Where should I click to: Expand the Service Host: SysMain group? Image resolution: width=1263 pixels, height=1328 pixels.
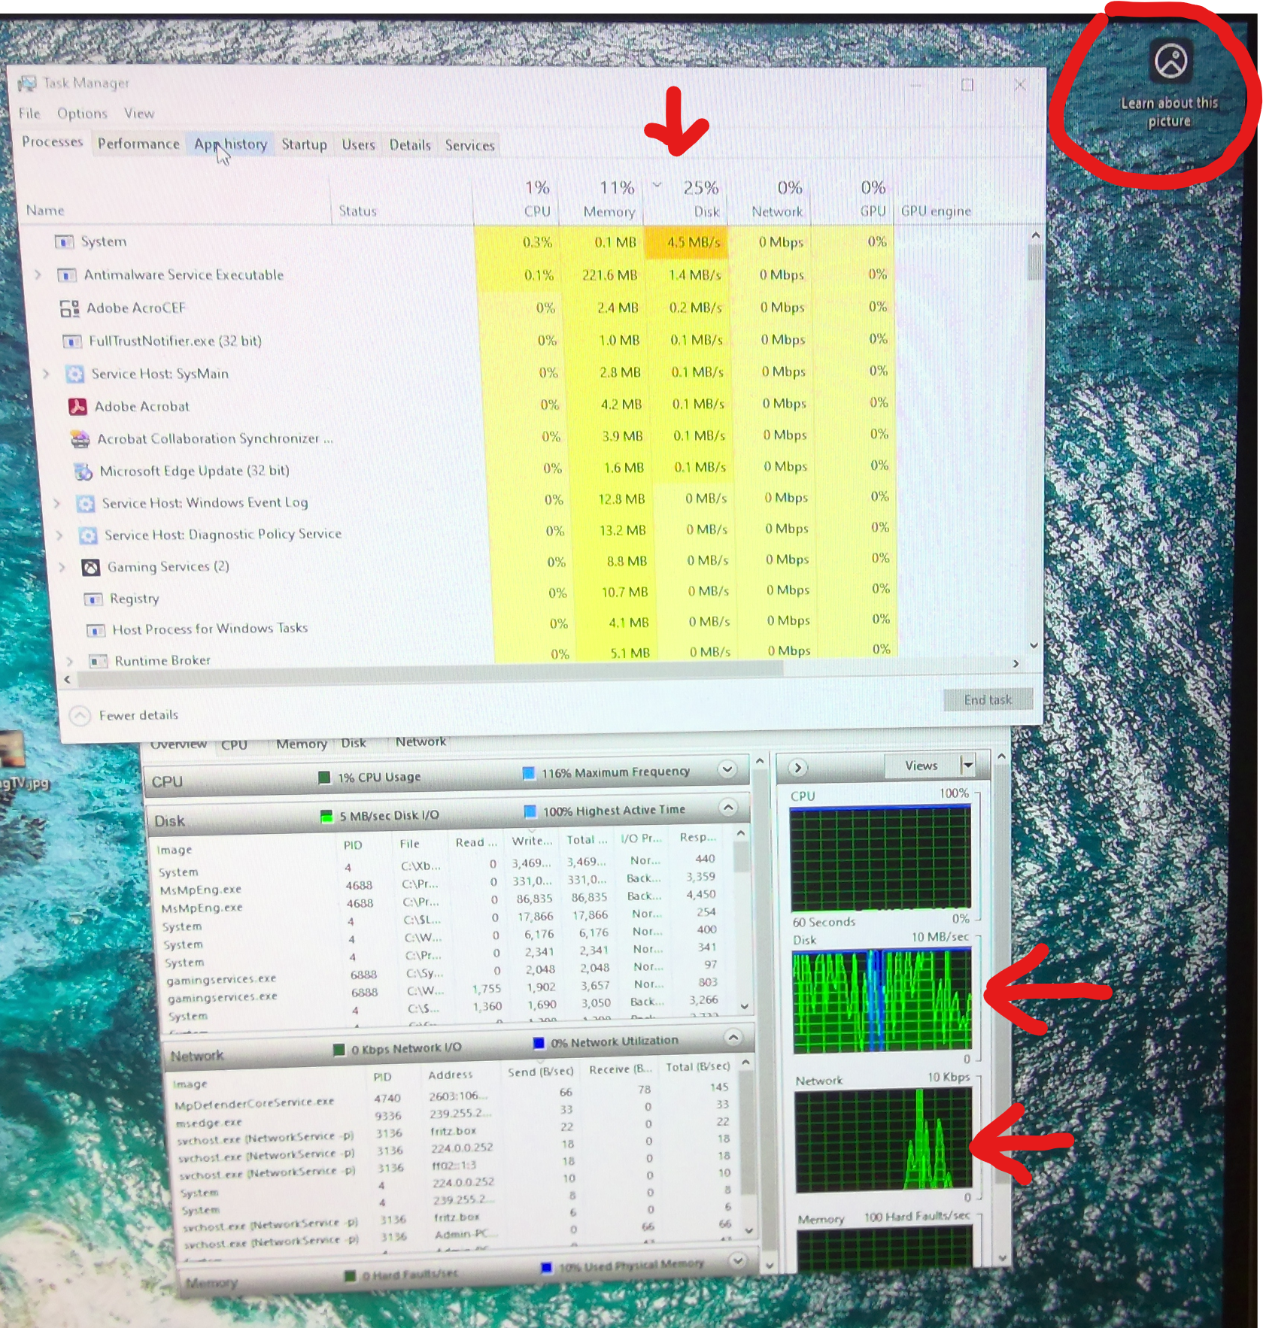coord(46,374)
